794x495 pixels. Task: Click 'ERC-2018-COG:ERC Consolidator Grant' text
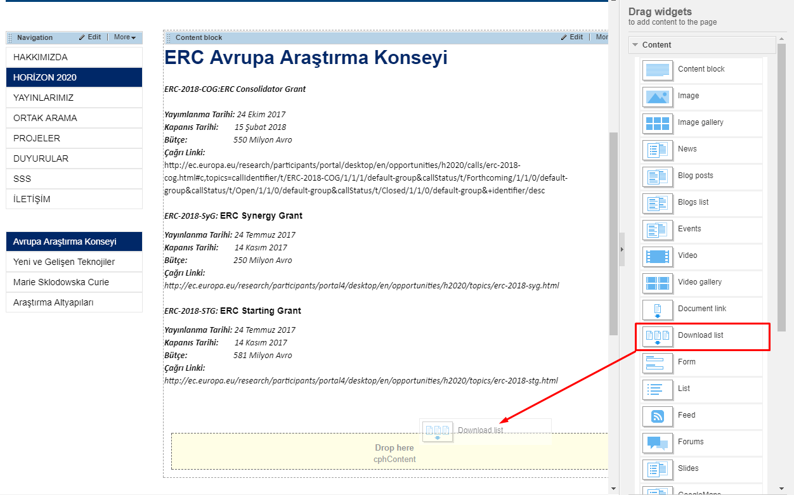[235, 89]
